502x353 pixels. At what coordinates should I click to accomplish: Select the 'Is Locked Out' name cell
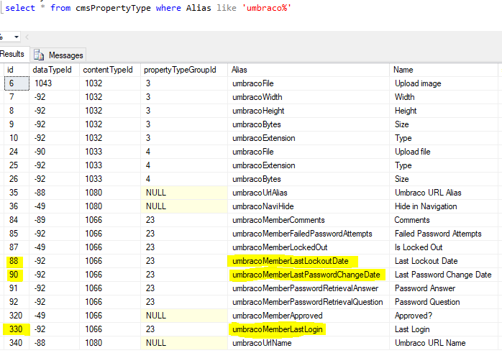tap(444, 247)
